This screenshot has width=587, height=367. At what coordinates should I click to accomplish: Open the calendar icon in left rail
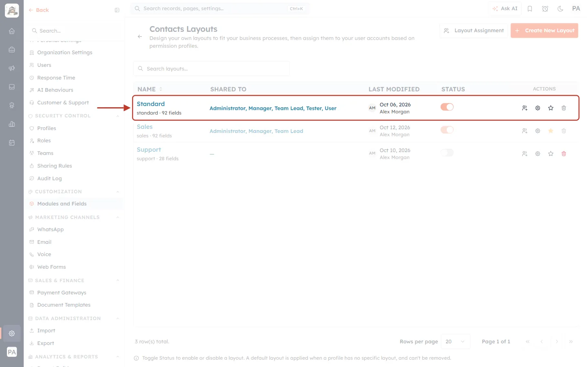[12, 143]
